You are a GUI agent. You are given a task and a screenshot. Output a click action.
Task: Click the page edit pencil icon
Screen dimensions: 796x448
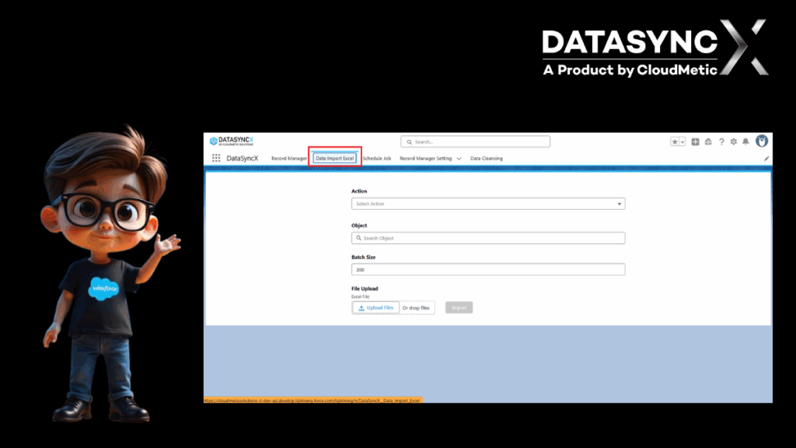click(768, 157)
